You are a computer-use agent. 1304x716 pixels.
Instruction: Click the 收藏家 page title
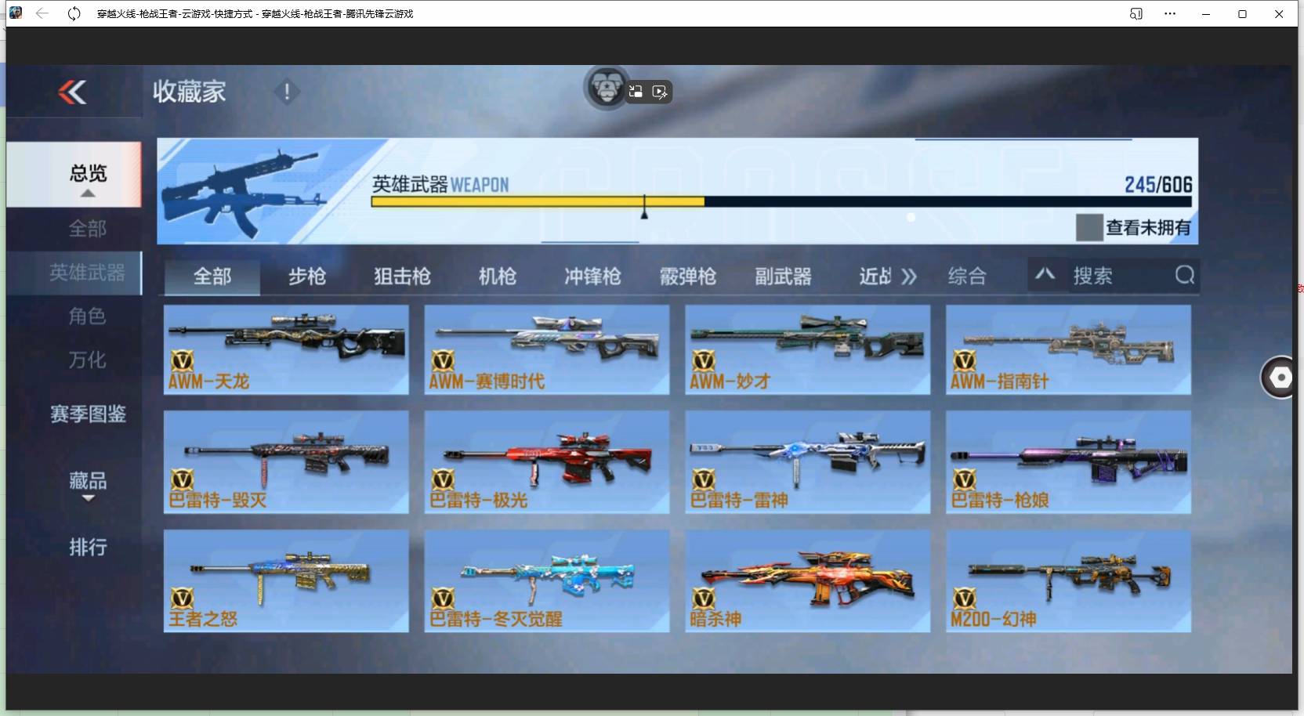coord(189,92)
